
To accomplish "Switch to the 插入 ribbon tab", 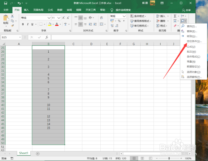I will (x=26, y=10).
